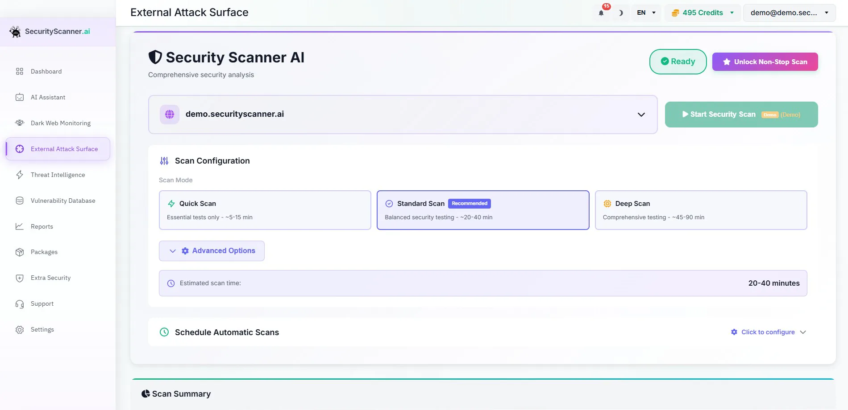848x410 pixels.
Task: Open the EN language dropdown
Action: coord(646,13)
